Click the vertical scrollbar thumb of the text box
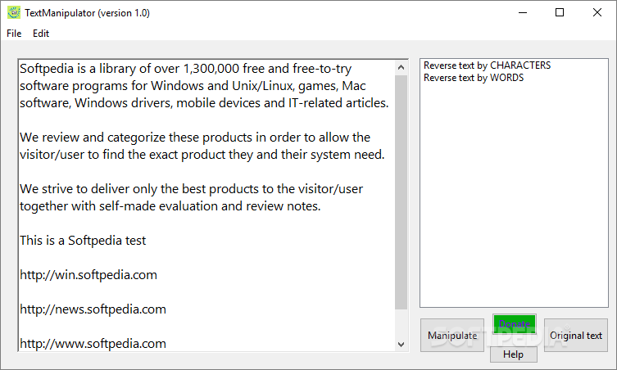 coord(401,192)
